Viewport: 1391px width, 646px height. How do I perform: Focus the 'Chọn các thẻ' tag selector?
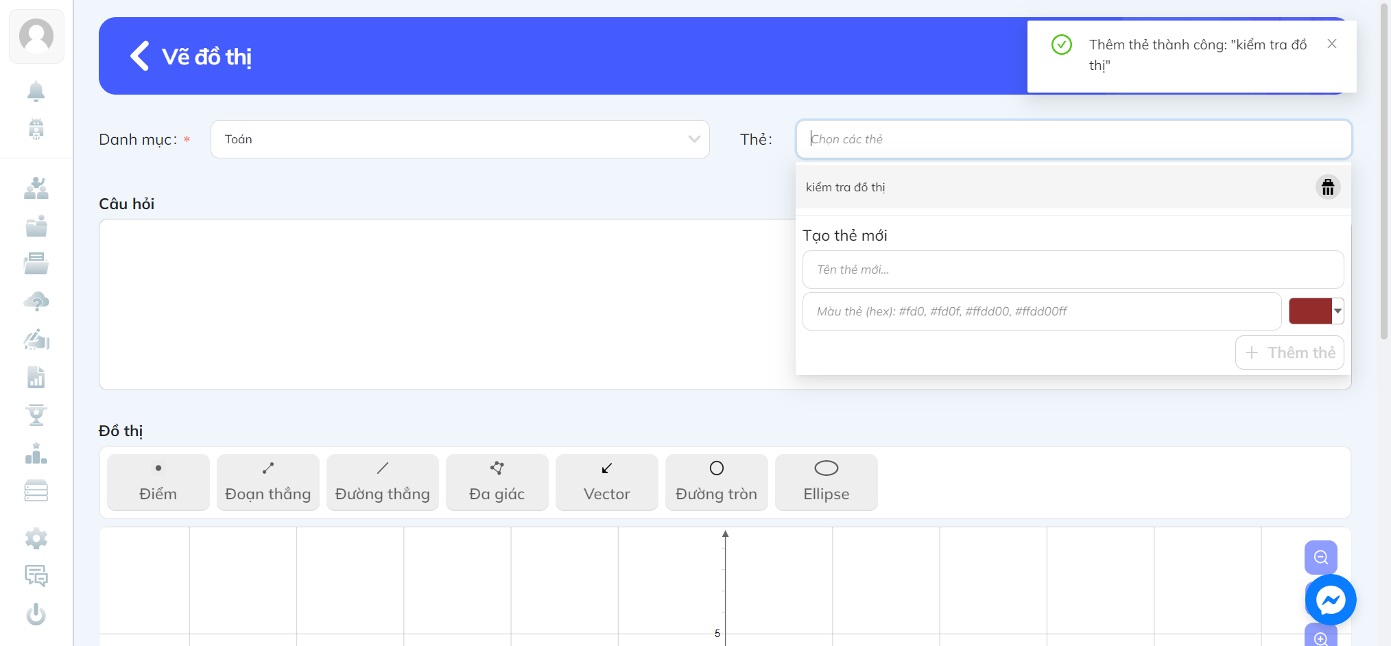tap(1073, 139)
